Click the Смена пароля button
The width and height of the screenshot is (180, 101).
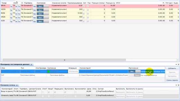click(172, 80)
